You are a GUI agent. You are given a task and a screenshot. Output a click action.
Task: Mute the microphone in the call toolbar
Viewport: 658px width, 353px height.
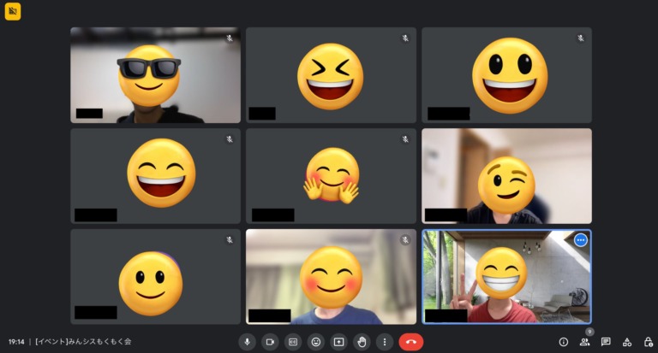pyautogui.click(x=248, y=342)
